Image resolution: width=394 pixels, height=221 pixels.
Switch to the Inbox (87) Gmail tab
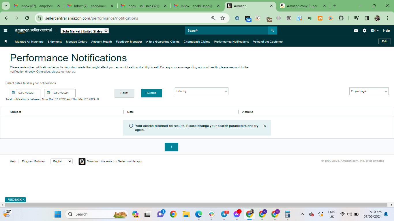coord(37,6)
